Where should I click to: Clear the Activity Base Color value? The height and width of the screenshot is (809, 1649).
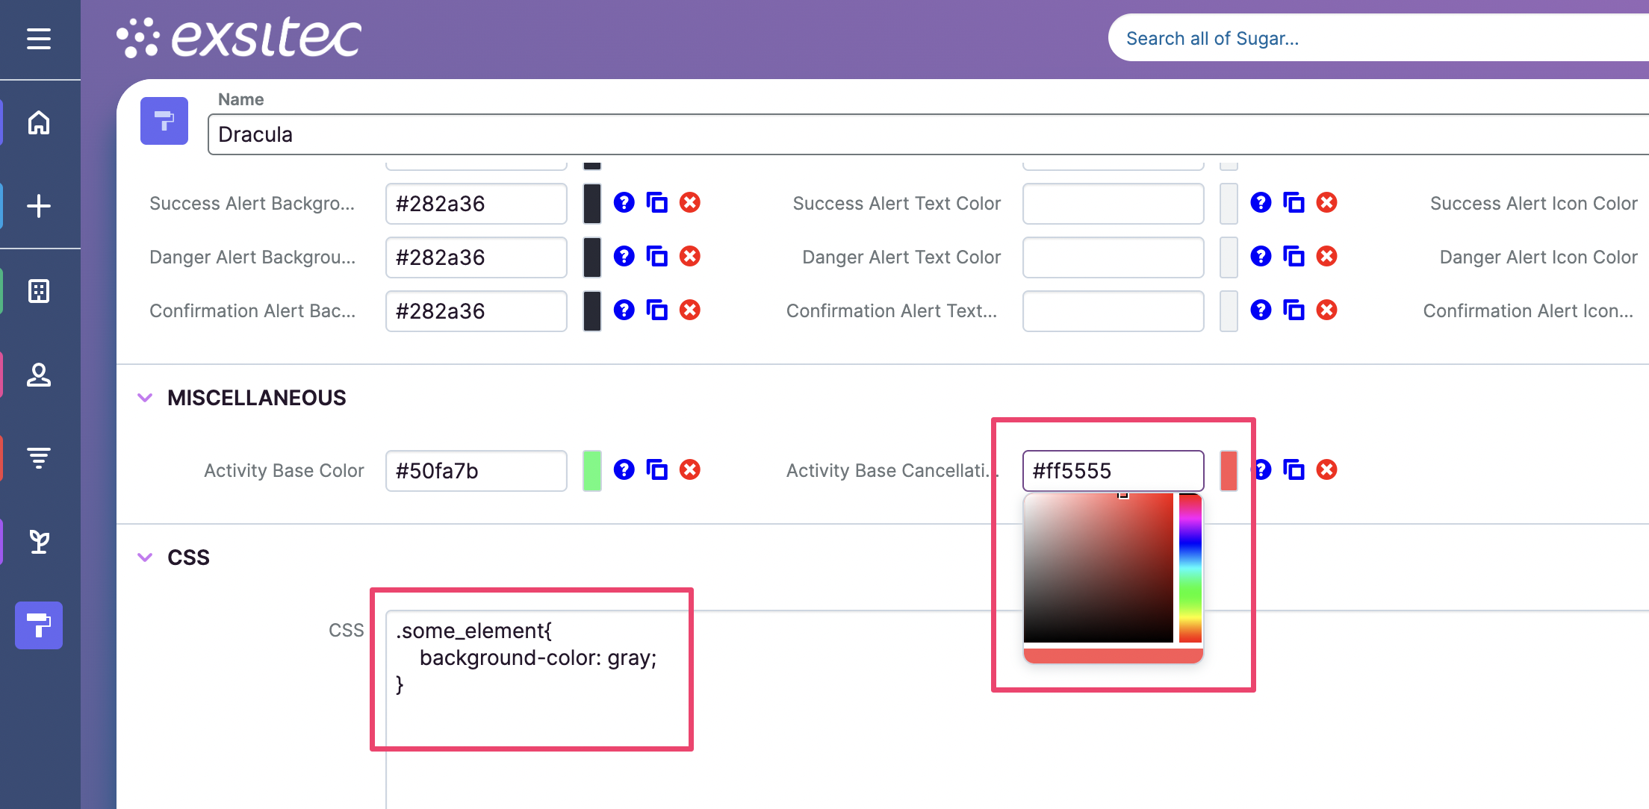pyautogui.click(x=690, y=470)
